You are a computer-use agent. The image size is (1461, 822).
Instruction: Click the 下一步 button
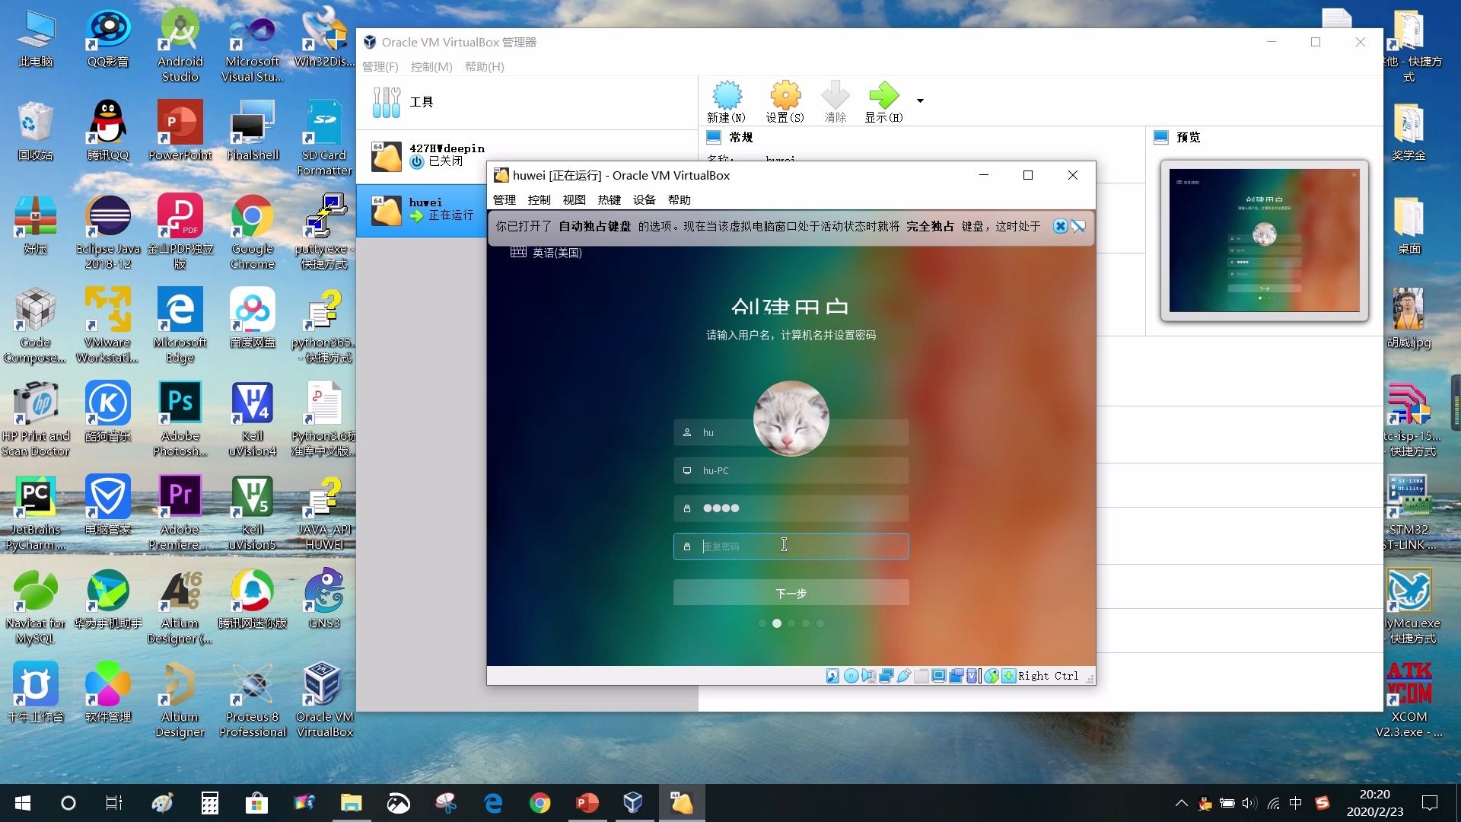click(791, 592)
